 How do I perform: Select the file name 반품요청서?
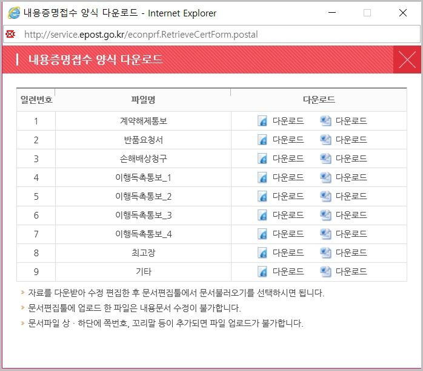pyautogui.click(x=144, y=140)
